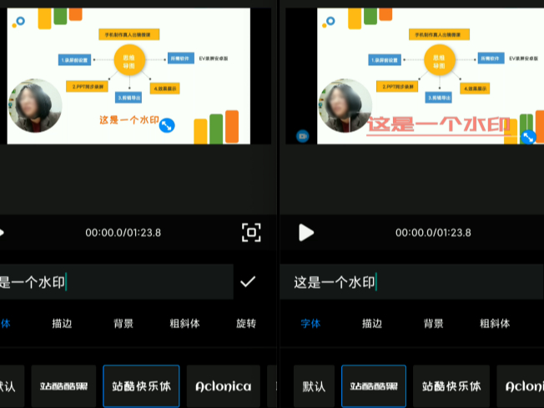This screenshot has height=408, width=544.
Task: Choose 站酷快乐体 font in right panel
Action: tap(451, 386)
